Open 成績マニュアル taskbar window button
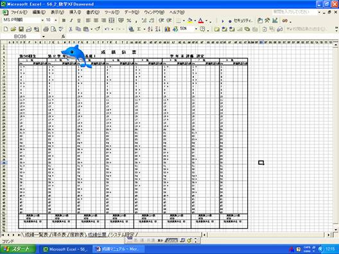Screen dimensions: 339x254 [x=117, y=249]
